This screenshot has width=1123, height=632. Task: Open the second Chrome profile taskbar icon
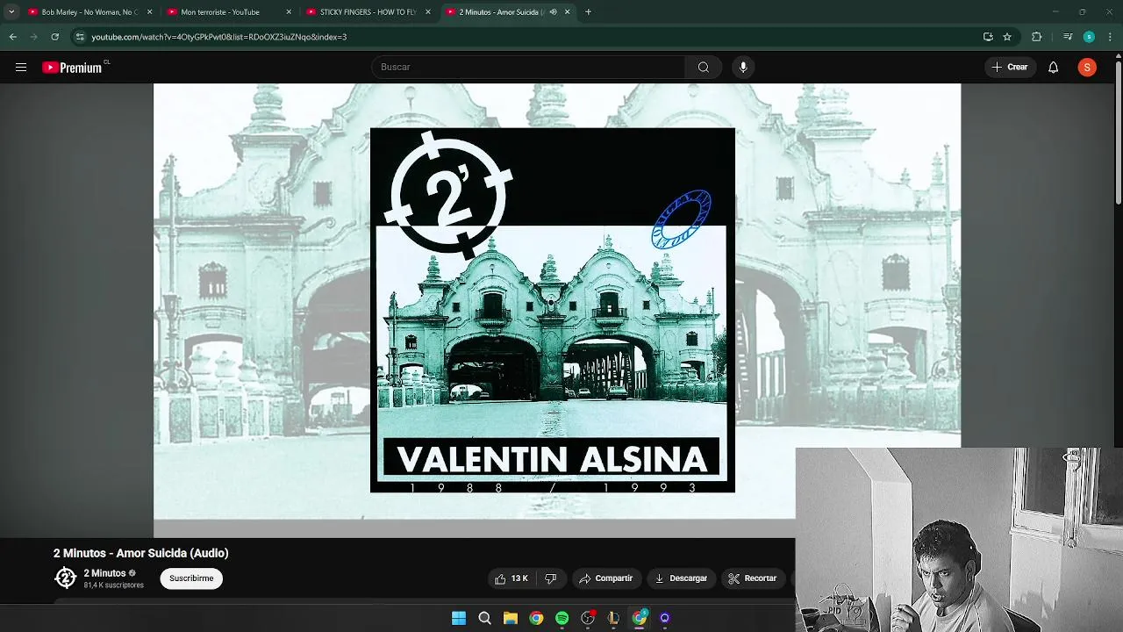coord(640,618)
